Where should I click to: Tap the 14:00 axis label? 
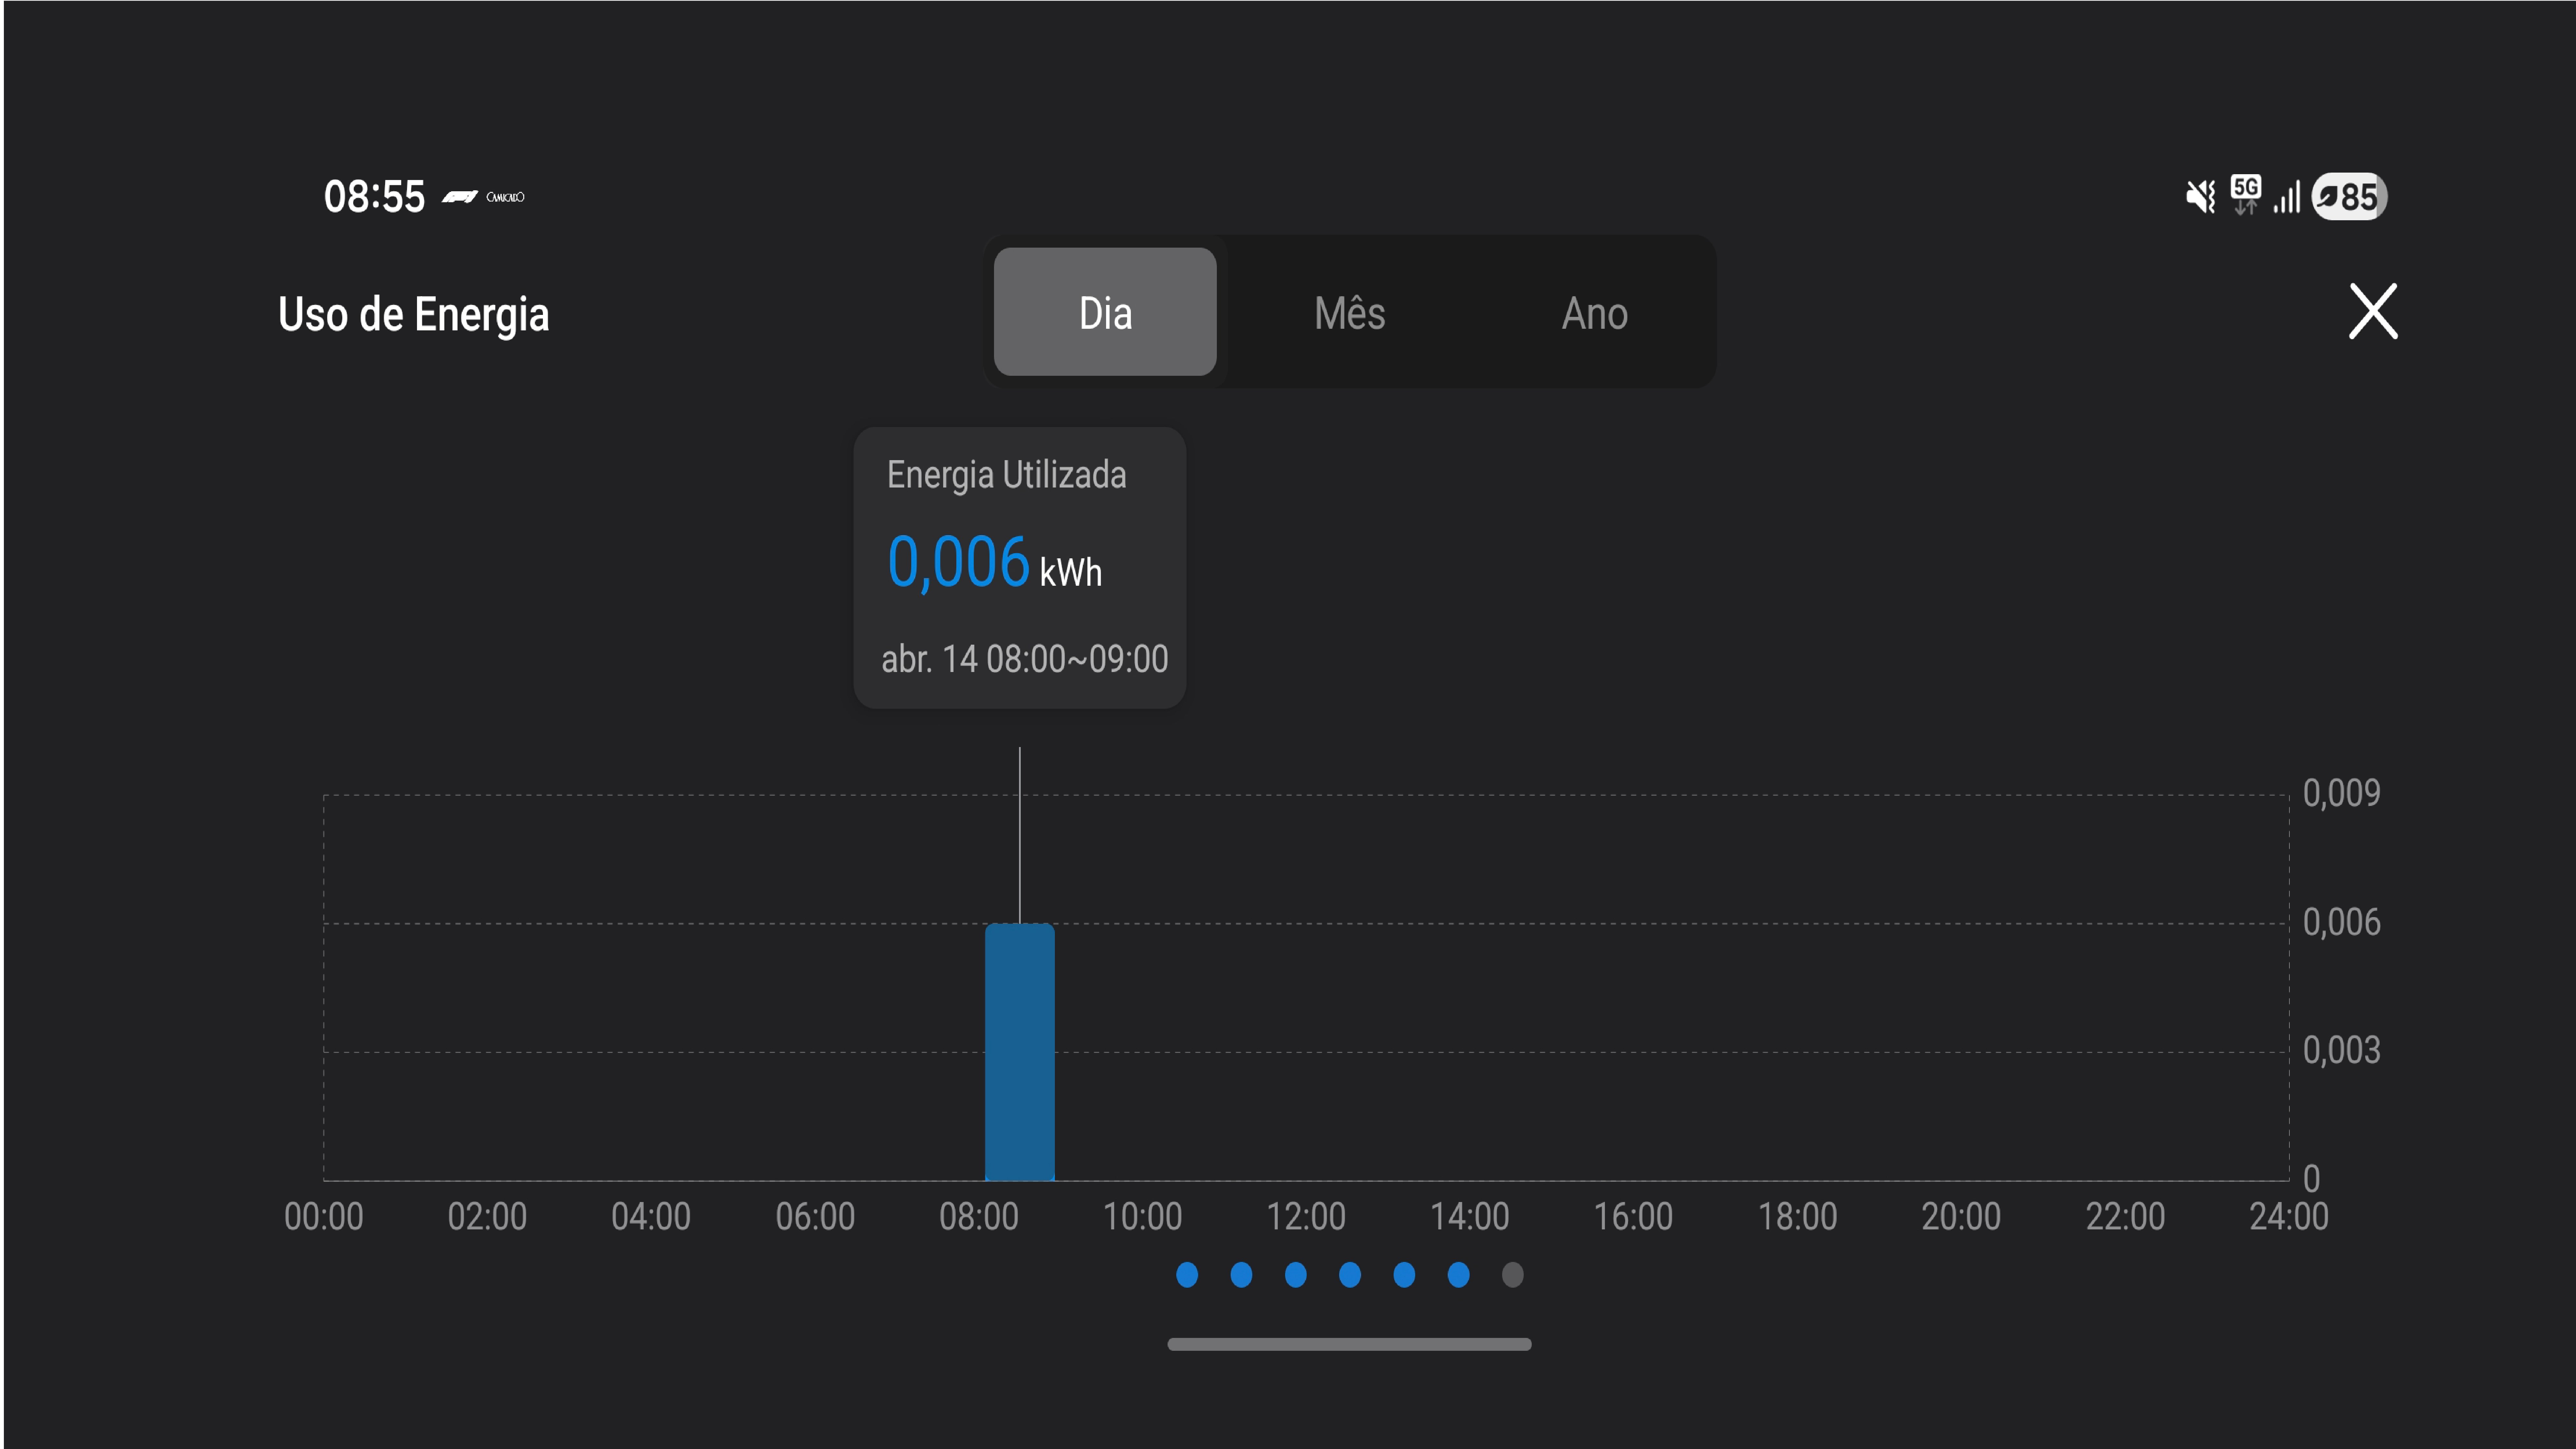pyautogui.click(x=1470, y=1217)
